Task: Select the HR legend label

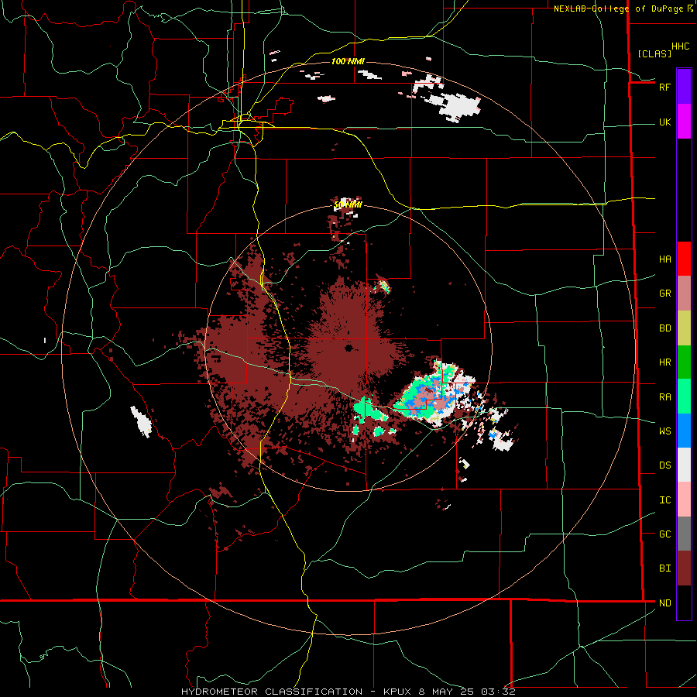Action: click(664, 362)
